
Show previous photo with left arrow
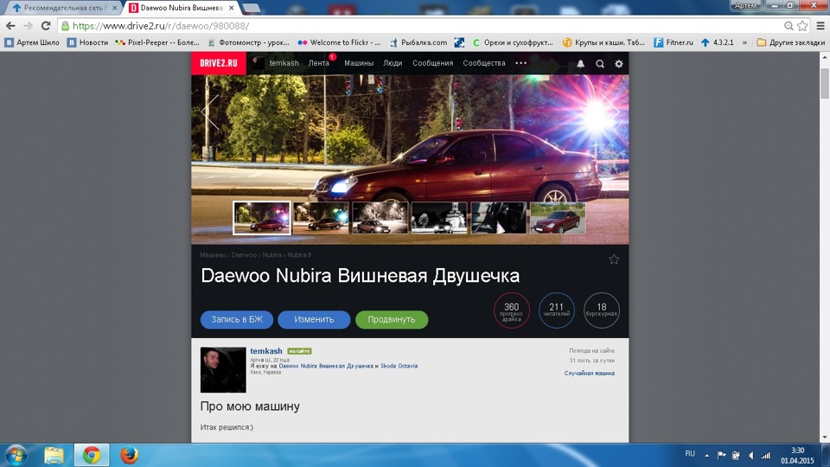point(209,112)
